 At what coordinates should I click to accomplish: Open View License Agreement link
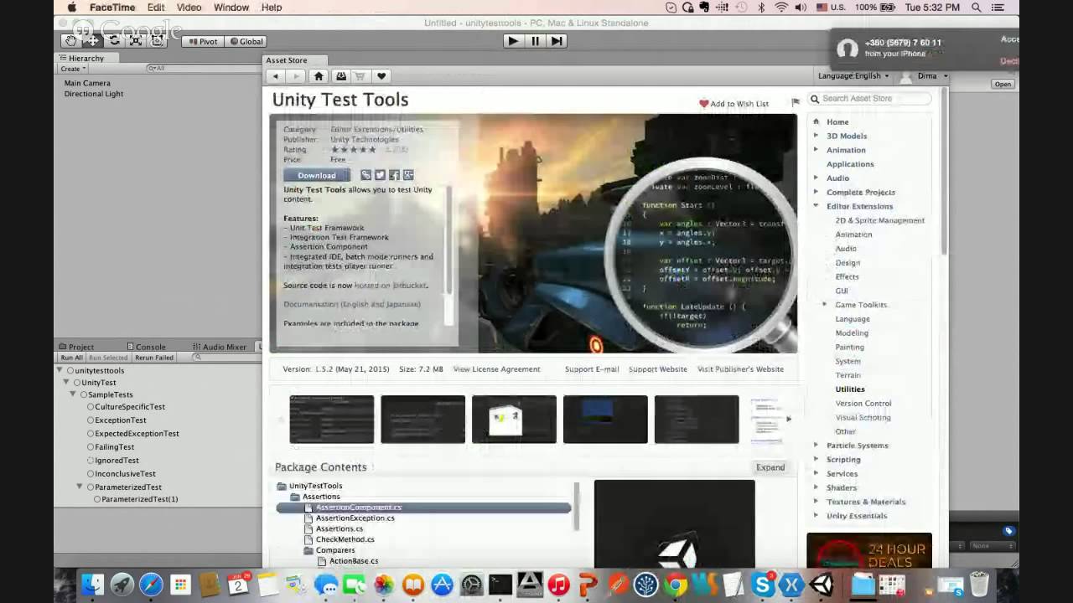[x=496, y=369]
